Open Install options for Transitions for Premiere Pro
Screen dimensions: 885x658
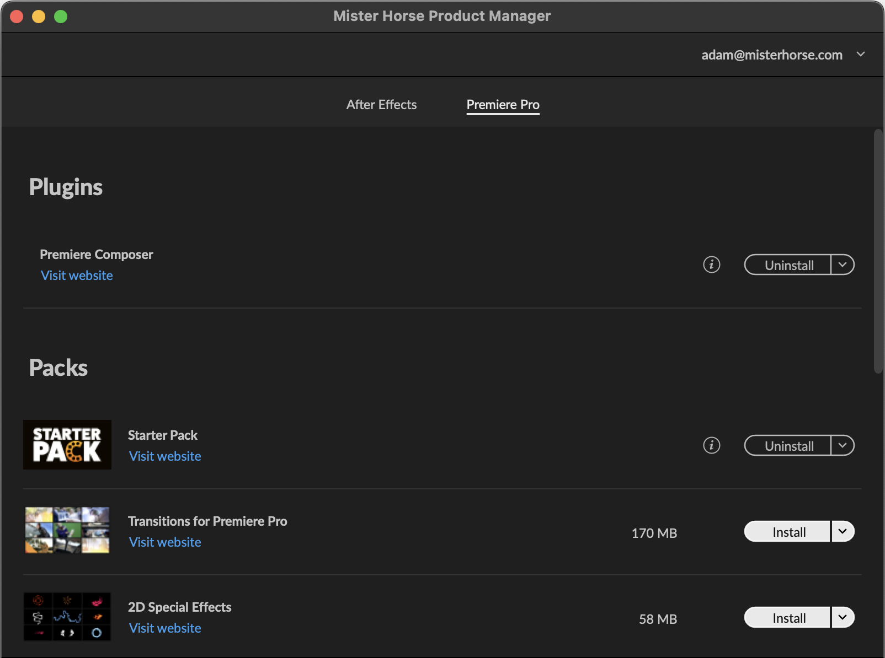point(842,531)
